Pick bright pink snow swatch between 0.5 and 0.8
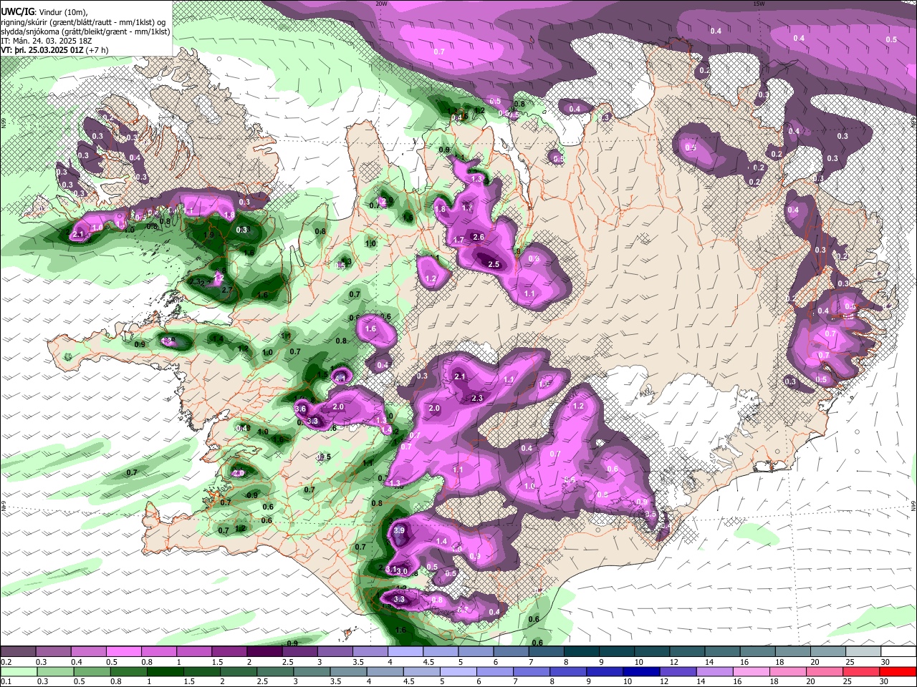 click(124, 651)
